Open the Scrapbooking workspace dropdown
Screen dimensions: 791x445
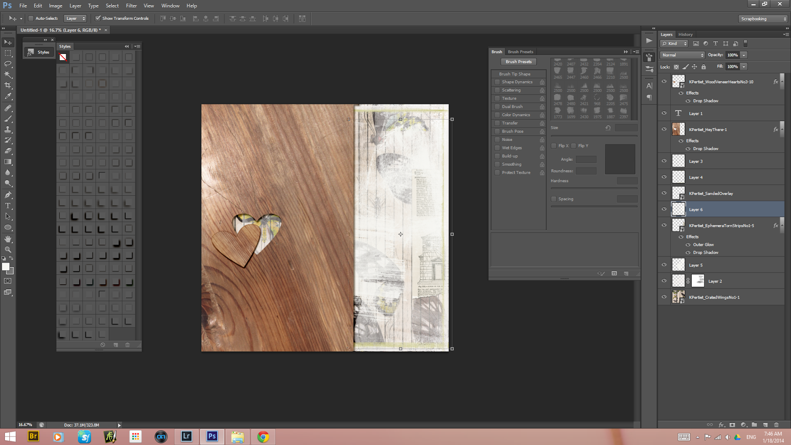tap(763, 19)
